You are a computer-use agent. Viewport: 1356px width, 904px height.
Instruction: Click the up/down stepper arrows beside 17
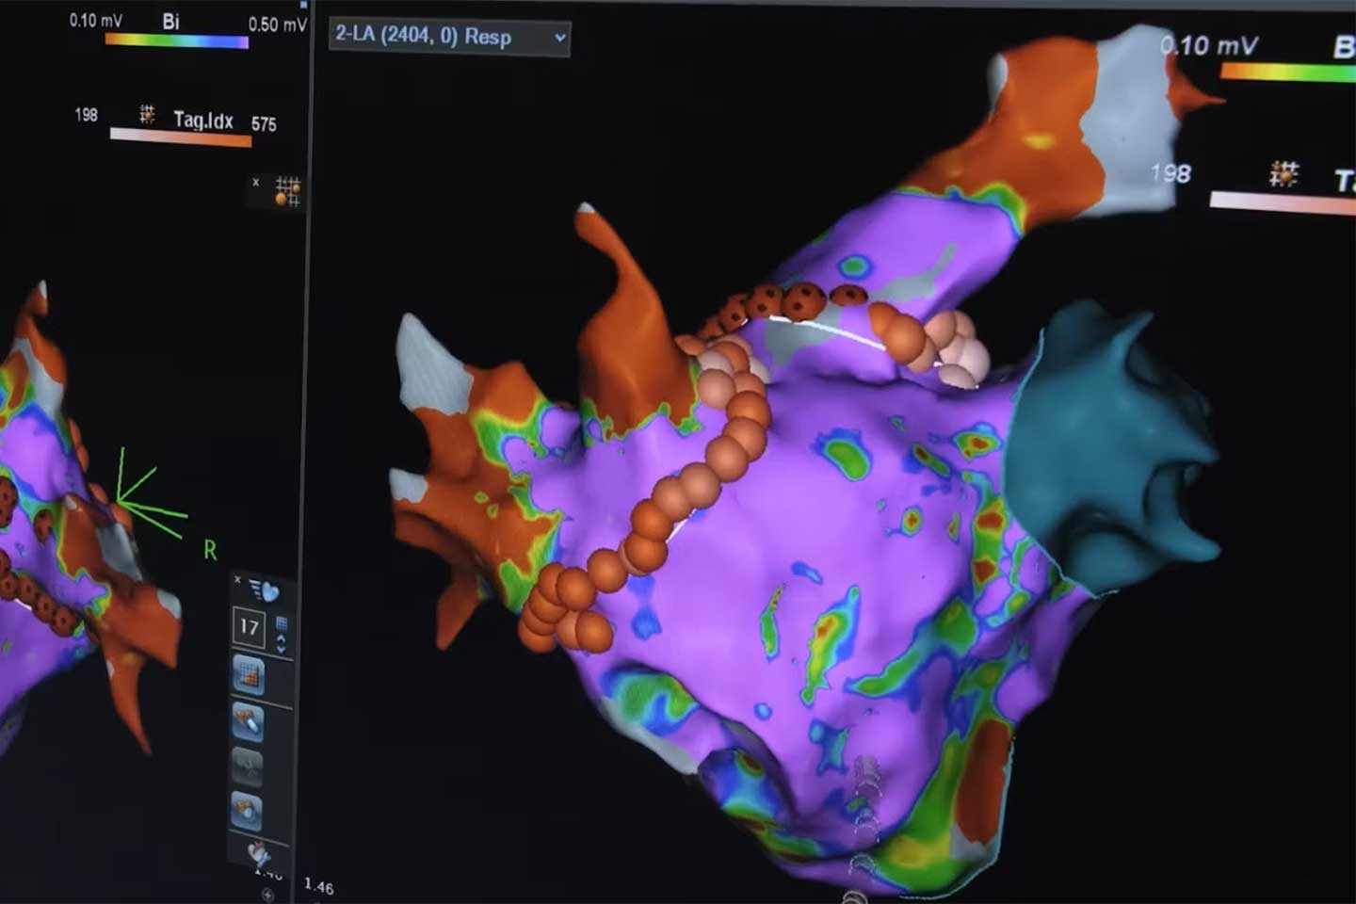pyautogui.click(x=281, y=645)
